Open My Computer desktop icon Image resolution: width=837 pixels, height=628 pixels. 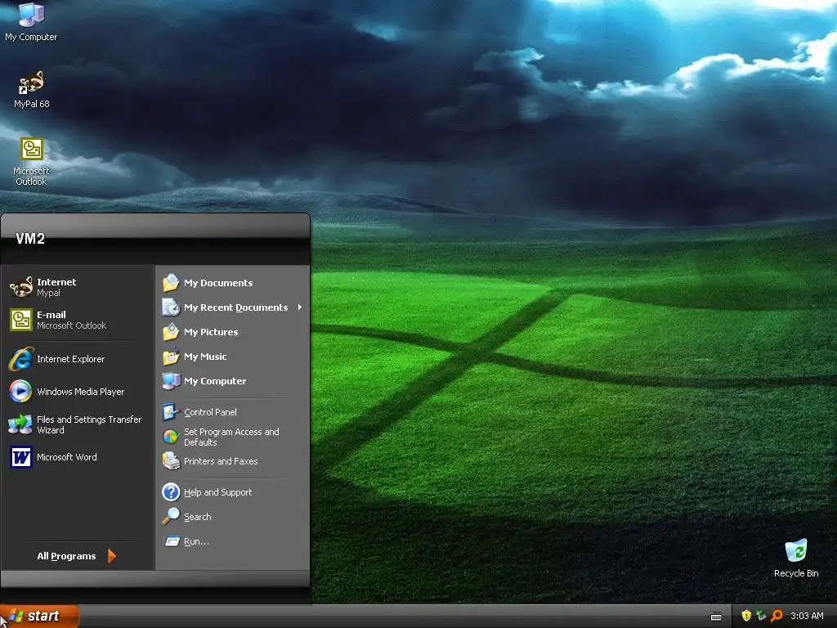click(x=31, y=22)
